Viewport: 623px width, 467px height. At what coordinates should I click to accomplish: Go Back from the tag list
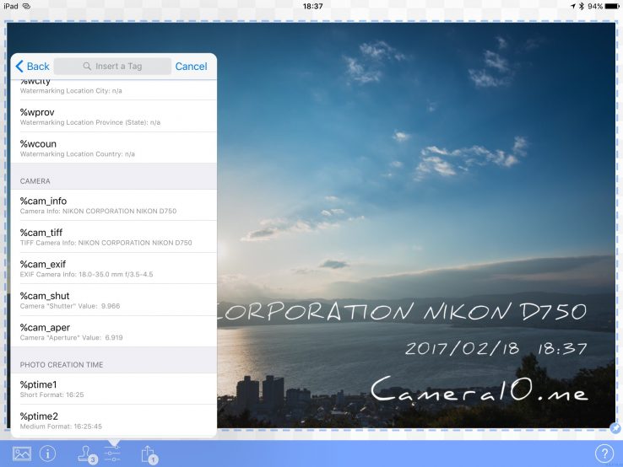pos(33,67)
